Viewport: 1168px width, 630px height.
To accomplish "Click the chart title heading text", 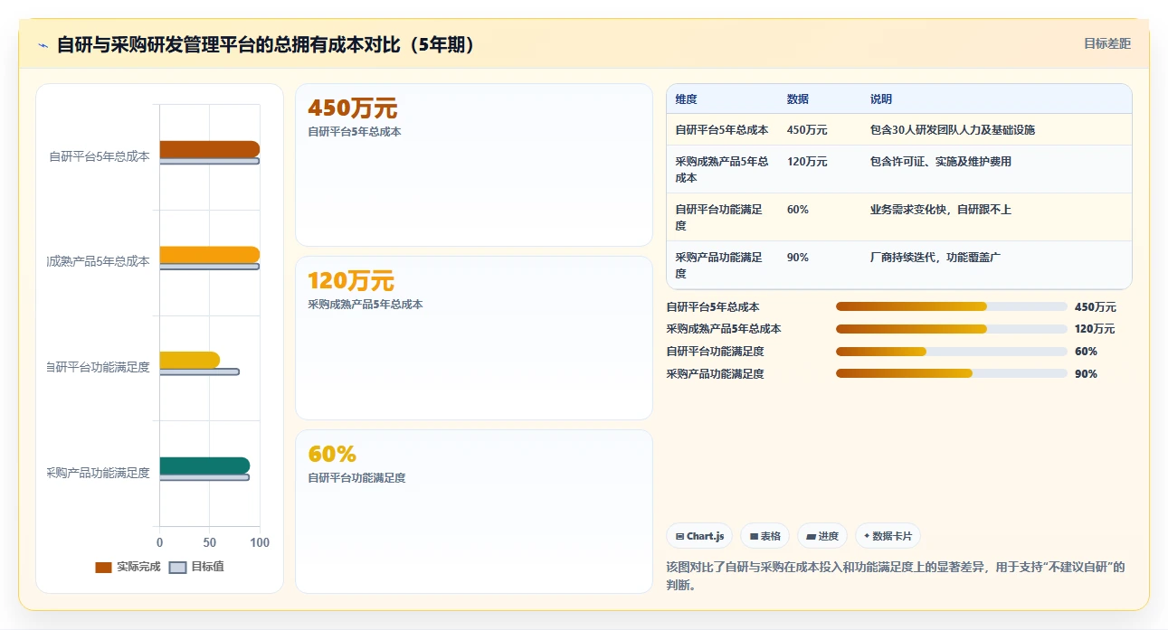I will 266,45.
